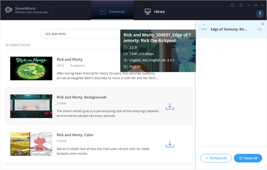Open the Rick and Morty: Backgrounds title
This screenshot has width=267, height=170.
pos(82,97)
